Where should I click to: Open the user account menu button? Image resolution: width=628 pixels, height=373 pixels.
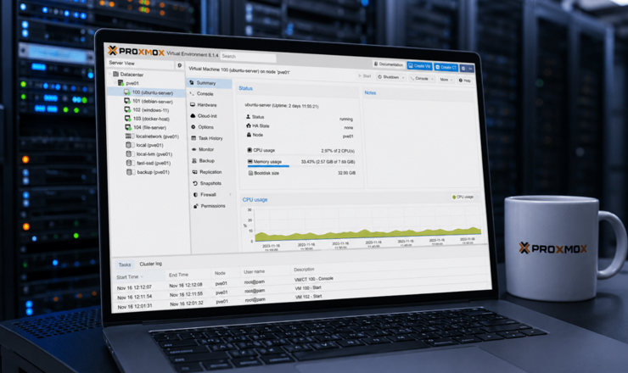[x=467, y=69]
